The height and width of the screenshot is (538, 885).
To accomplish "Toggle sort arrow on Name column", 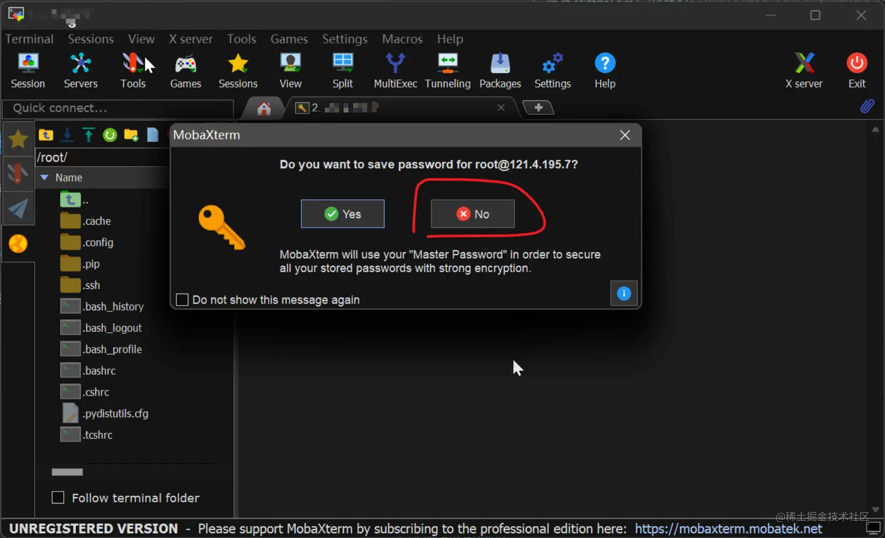I will [x=44, y=177].
